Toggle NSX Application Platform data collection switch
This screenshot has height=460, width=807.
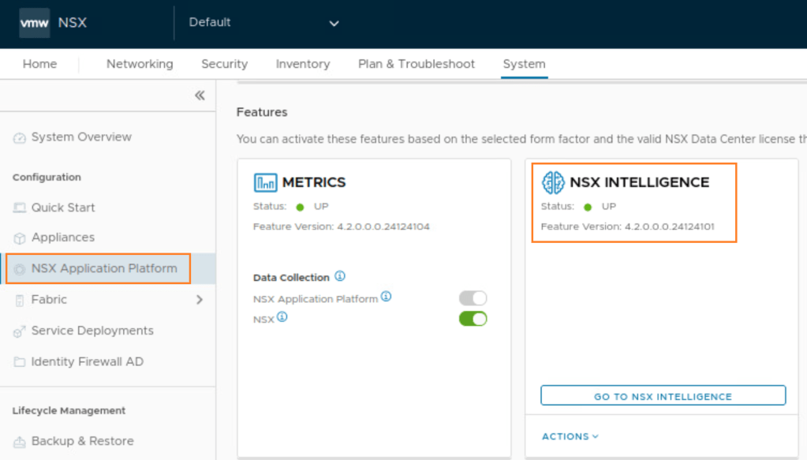pos(473,298)
